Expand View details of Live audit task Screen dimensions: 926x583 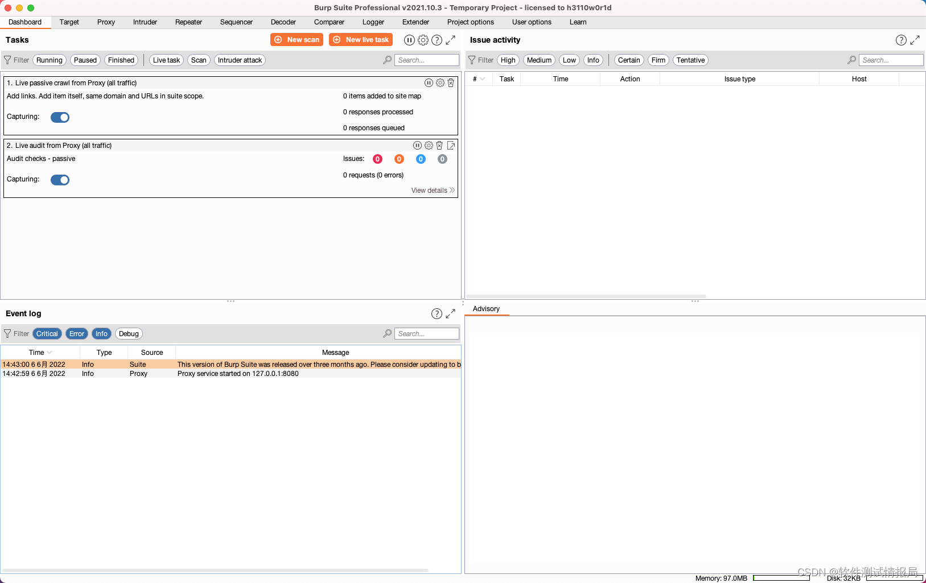coord(433,191)
